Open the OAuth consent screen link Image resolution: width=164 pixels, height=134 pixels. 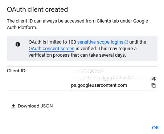click(52, 49)
